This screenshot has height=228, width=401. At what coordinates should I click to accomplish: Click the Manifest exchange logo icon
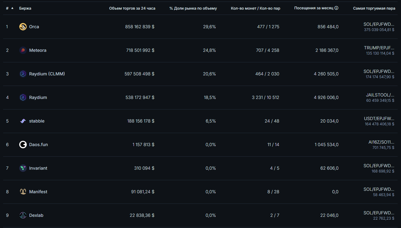(x=23, y=192)
